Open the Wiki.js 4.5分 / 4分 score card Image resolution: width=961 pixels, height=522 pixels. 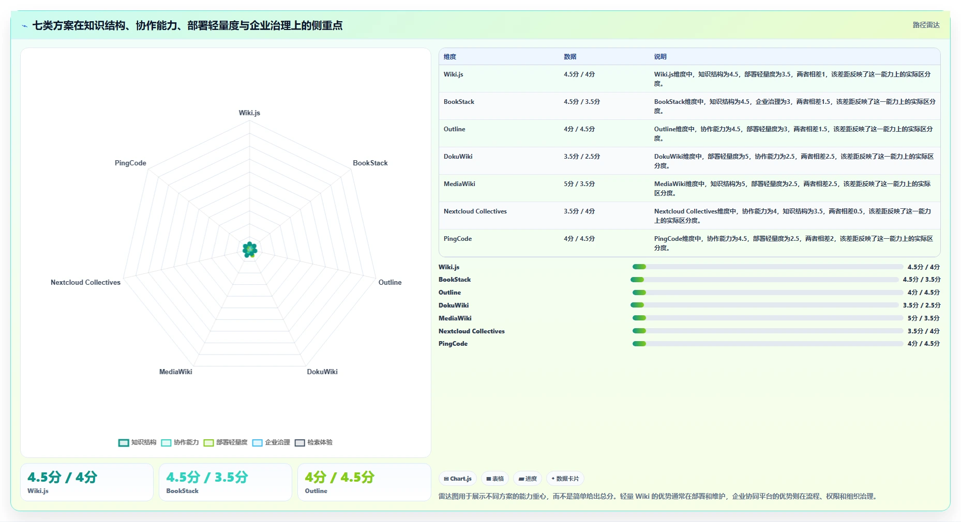pyautogui.click(x=87, y=482)
